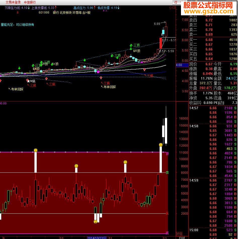
Task: Select the 2014/10/22 date marker
Action: 97,238
